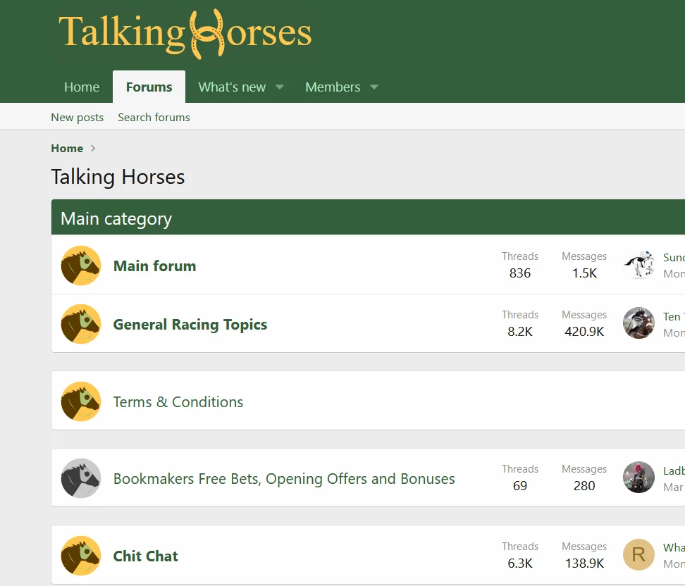Open the Main forum link
The width and height of the screenshot is (685, 586).
[x=154, y=266]
